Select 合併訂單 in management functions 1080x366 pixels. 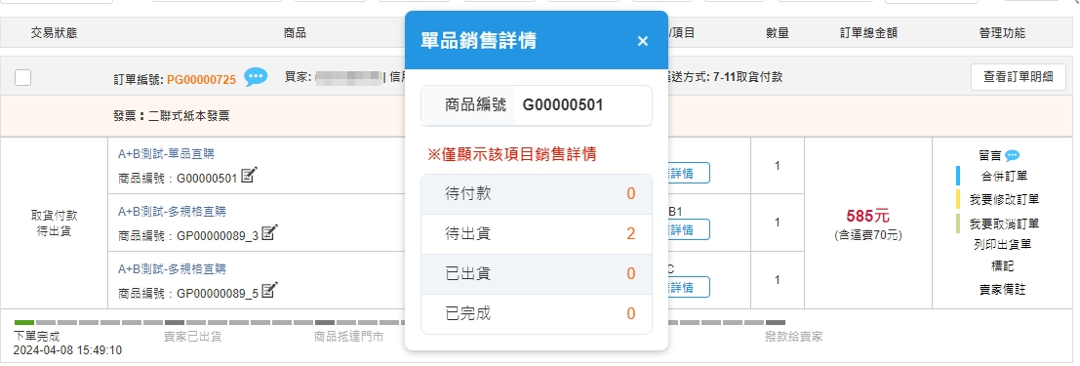tap(1005, 176)
